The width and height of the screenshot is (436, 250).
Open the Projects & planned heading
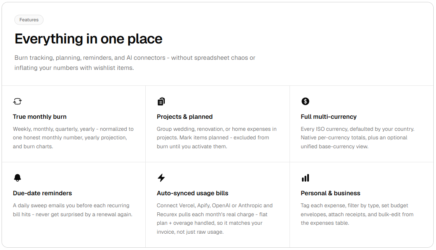(185, 117)
